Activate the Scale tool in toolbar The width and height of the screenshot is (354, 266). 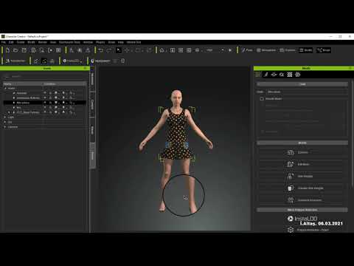pyautogui.click(x=149, y=50)
